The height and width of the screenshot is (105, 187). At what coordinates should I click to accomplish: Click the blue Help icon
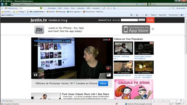click(181, 15)
